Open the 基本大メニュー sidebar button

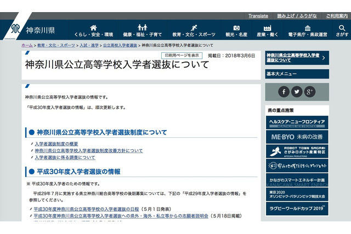pos(297,74)
